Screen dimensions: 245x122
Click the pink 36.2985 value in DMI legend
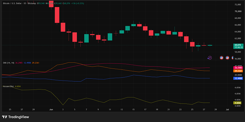(19, 63)
